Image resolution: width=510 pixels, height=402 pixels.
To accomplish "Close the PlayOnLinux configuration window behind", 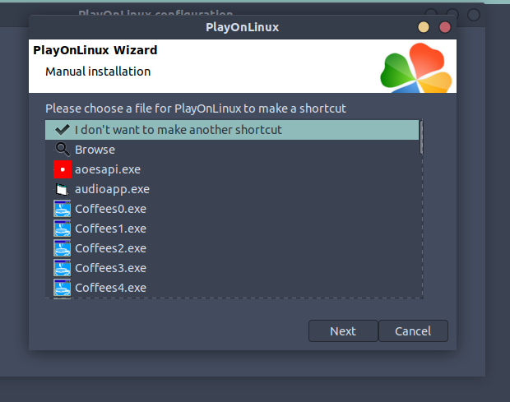I will [x=474, y=15].
